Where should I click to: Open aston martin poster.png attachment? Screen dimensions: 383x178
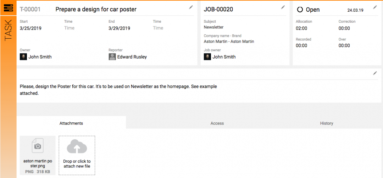[38, 155]
